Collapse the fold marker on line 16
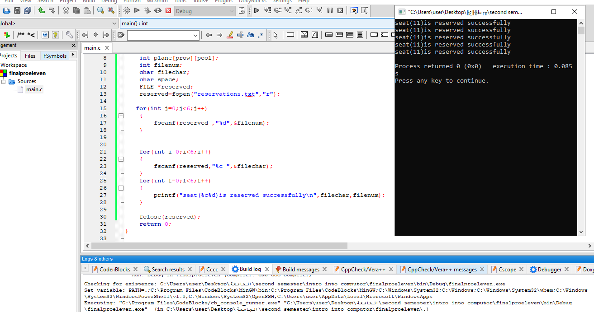594x312 pixels. coord(121,116)
